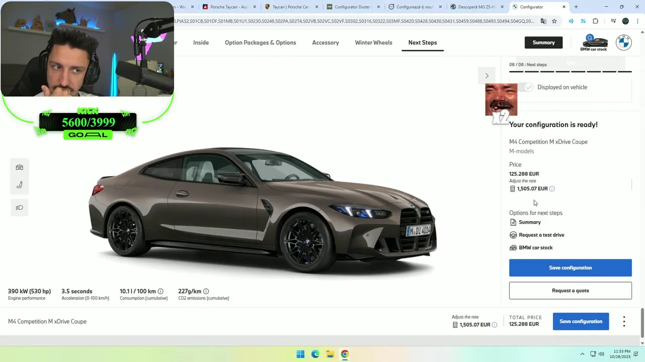The image size is (645, 362).
Task: Click the TOTAL PRICE 125.288 EUR value
Action: 524,324
